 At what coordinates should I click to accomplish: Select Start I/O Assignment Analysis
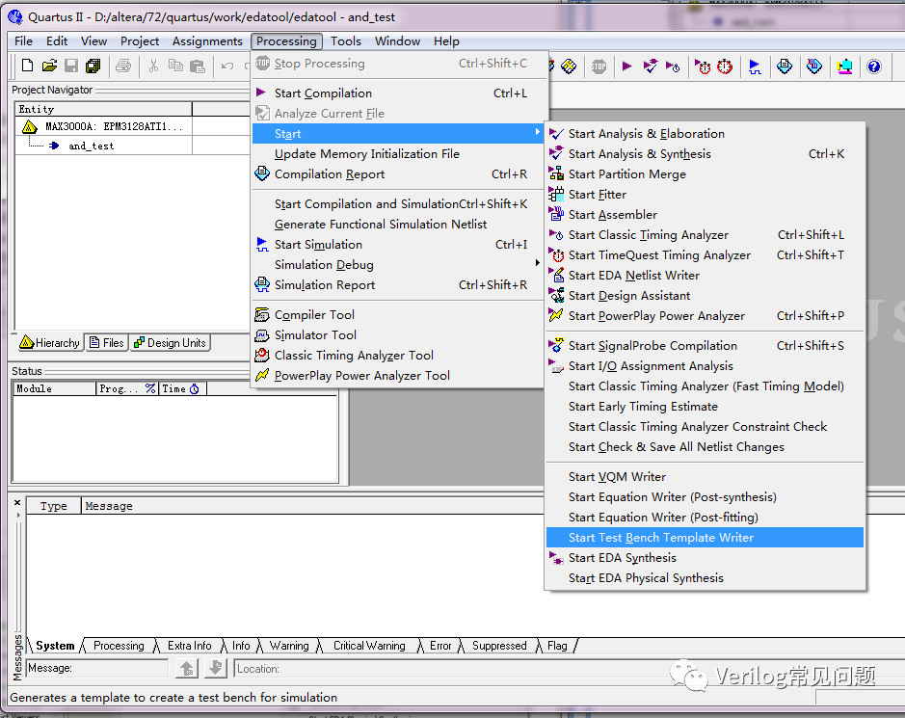pyautogui.click(x=705, y=365)
